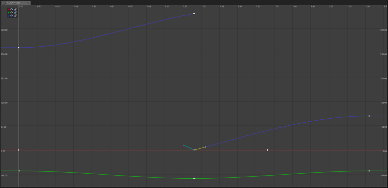Image resolution: width=388 pixels, height=188 pixels.
Task: Select the red X keyframe near time 1.69
Action: (267, 150)
